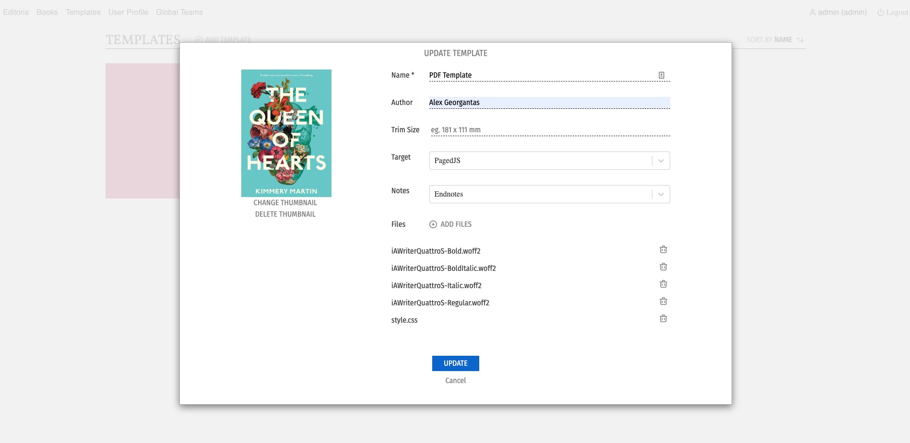
Task: Click the autofill icon in Name field
Action: [x=662, y=75]
